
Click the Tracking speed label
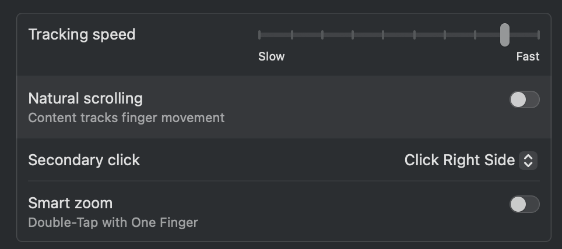pyautogui.click(x=82, y=35)
